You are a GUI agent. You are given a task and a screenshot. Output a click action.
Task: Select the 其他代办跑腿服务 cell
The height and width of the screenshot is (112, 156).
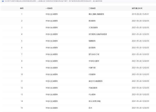tap(96, 81)
